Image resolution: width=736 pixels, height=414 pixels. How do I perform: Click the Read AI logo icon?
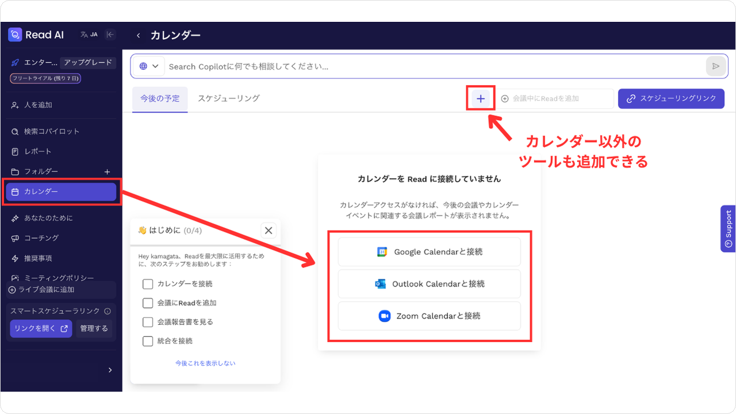click(15, 34)
